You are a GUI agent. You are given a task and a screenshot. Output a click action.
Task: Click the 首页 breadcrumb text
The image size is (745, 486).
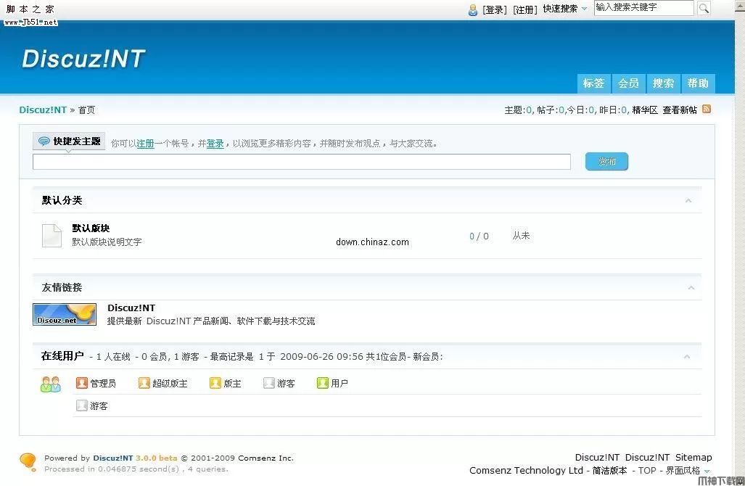coord(86,110)
